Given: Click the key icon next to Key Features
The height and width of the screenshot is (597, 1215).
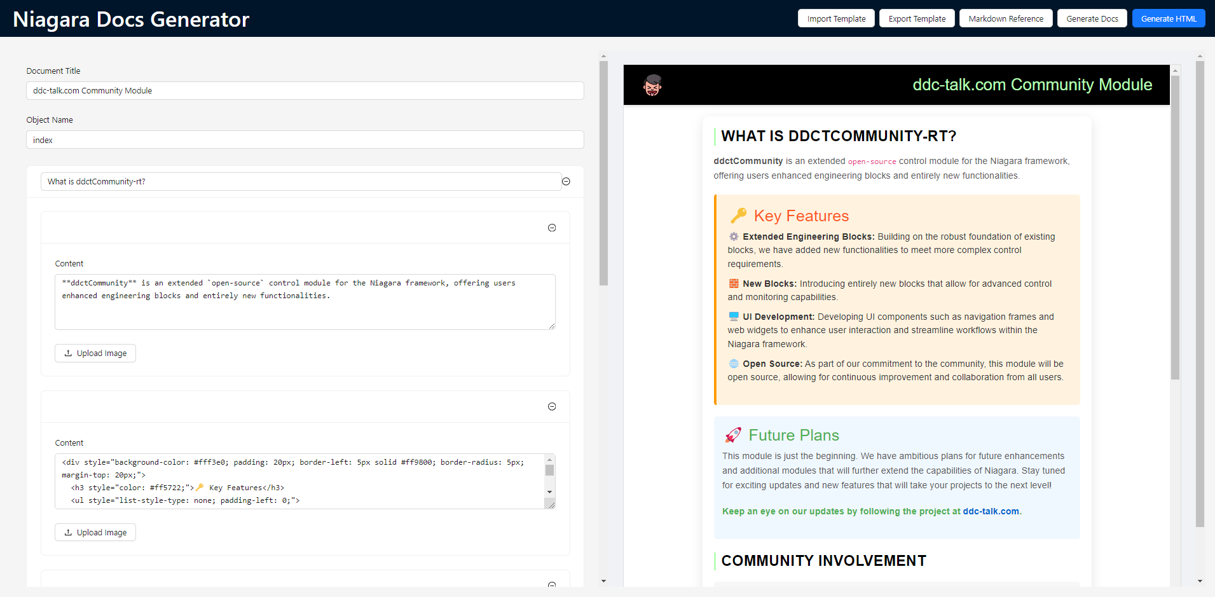Looking at the screenshot, I should (738, 216).
